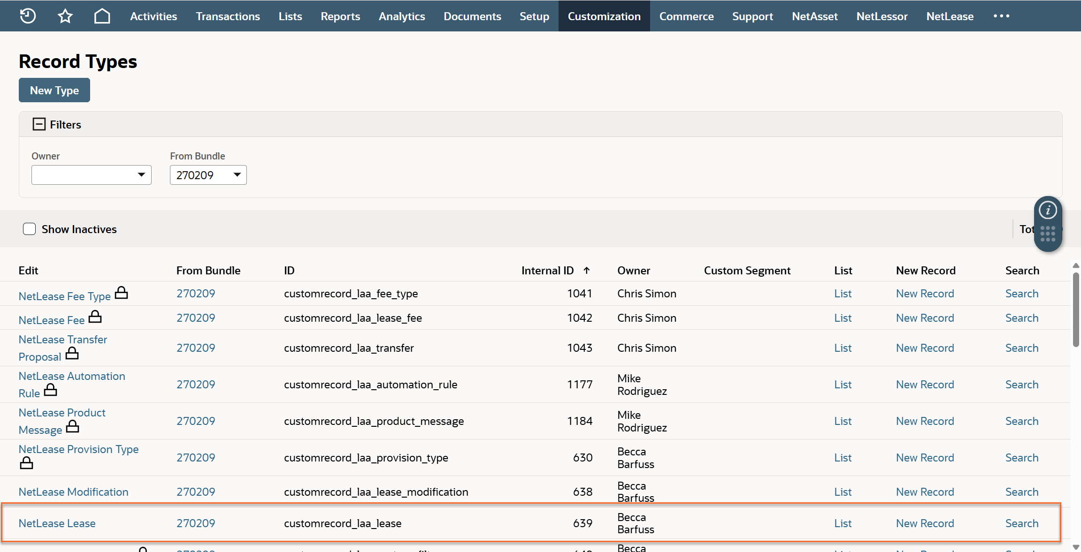Click the three-dots more menu icon
Image resolution: width=1081 pixels, height=552 pixels.
(1001, 16)
